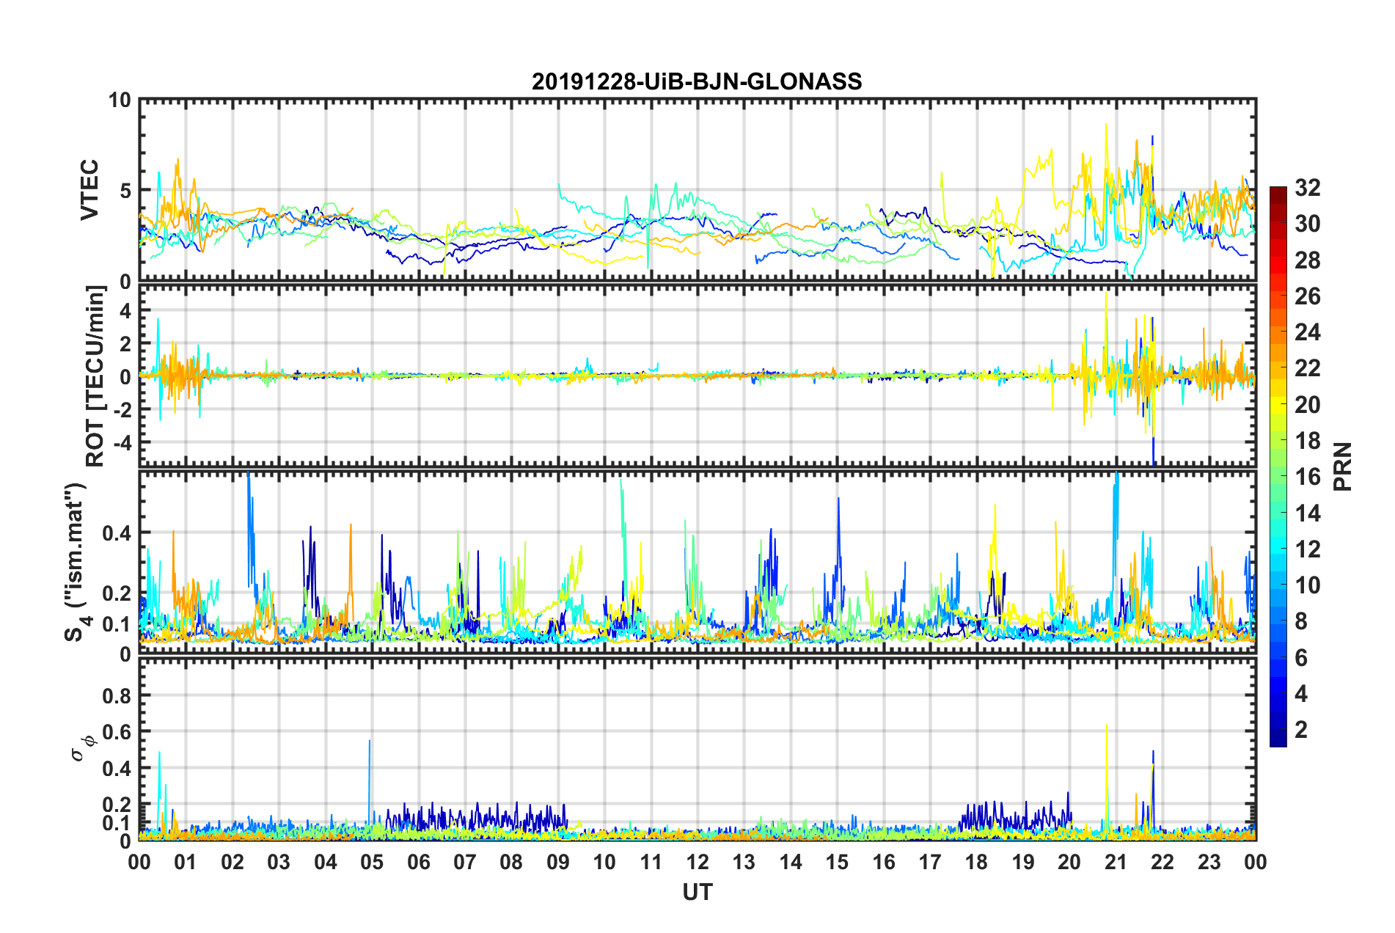
Task: Click the 16 label on PRN colorbar
Action: 1307,477
